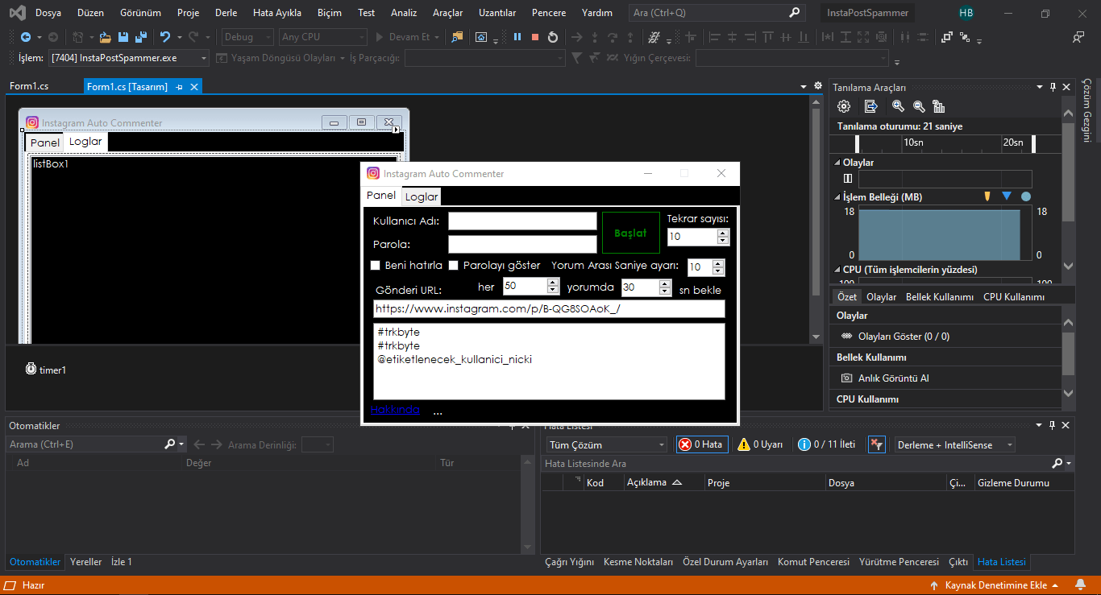This screenshot has height=595, width=1101.
Task: Click the Send to Back layout icon
Action: point(965,37)
